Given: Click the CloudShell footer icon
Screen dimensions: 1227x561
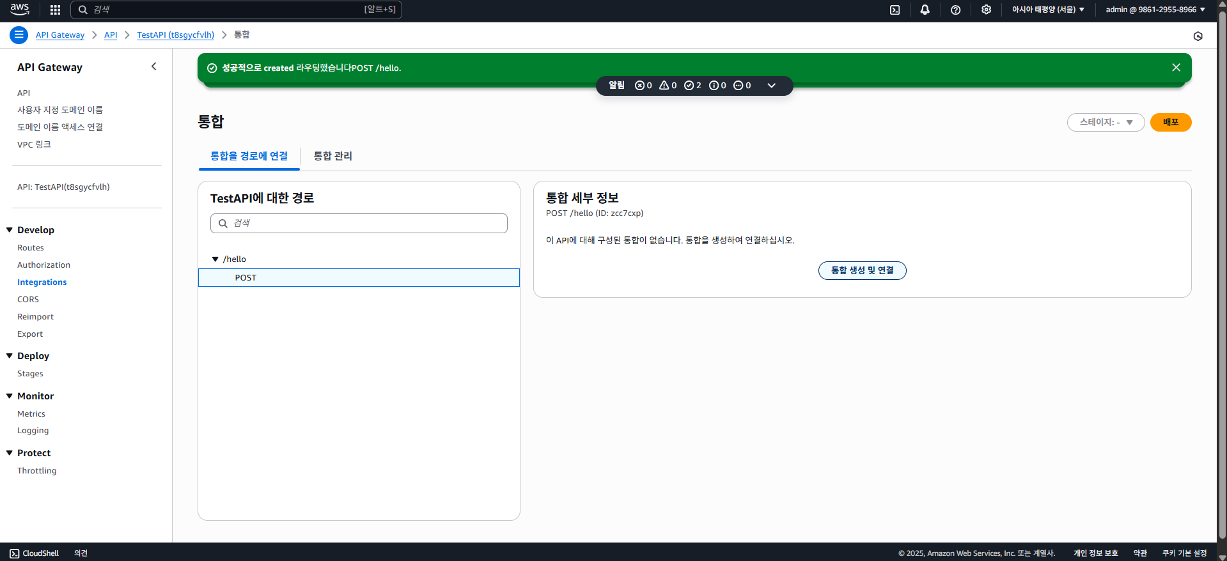Looking at the screenshot, I should pyautogui.click(x=14, y=553).
